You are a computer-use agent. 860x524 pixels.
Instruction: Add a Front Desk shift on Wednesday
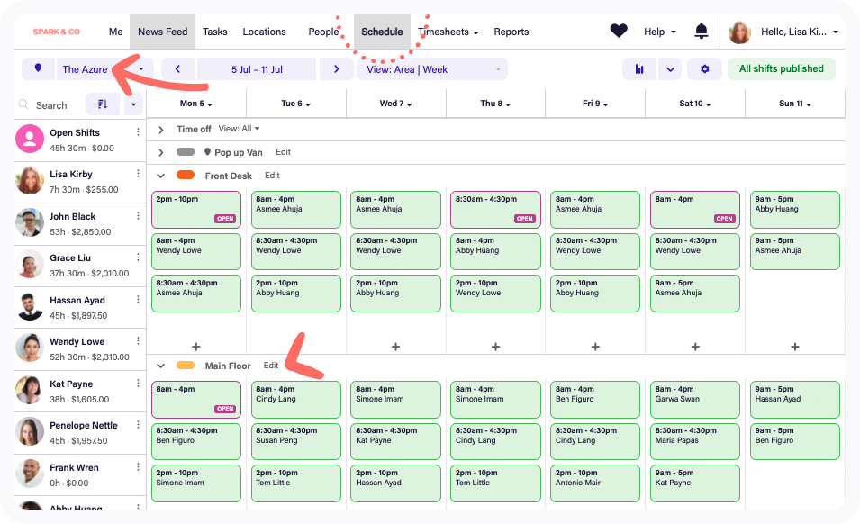tap(395, 347)
